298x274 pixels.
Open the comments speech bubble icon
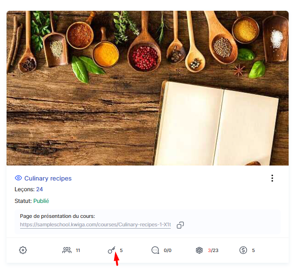(x=155, y=250)
